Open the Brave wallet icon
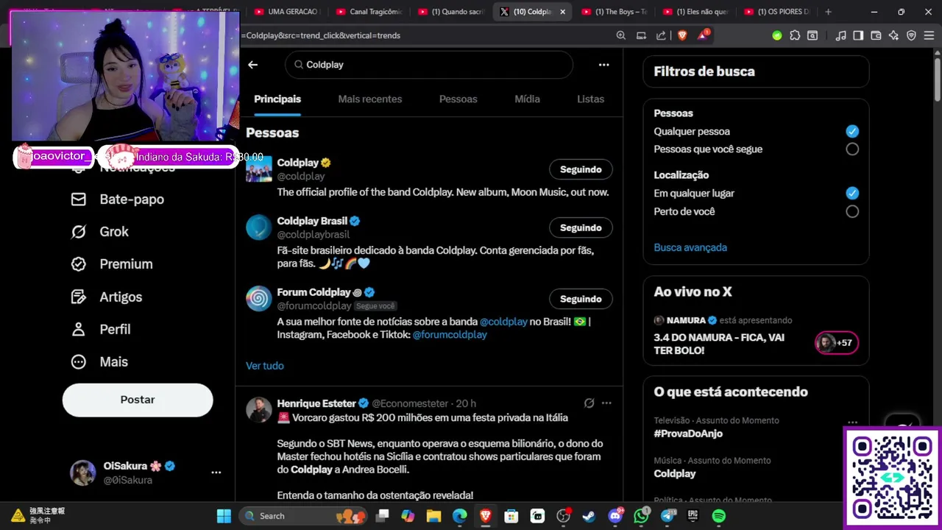The height and width of the screenshot is (530, 942). [876, 35]
